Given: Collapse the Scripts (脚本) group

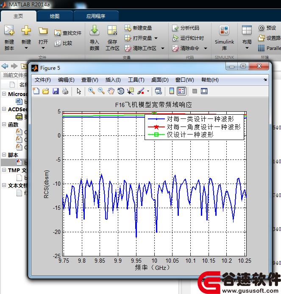Looking at the screenshot, I should pyautogui.click(x=4, y=155).
